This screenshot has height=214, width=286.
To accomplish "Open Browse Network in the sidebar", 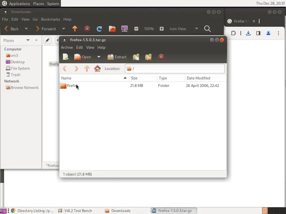I will [x=22, y=87].
